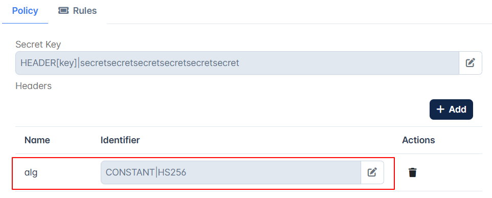Select the Name column header
This screenshot has height=198, width=492.
click(37, 140)
